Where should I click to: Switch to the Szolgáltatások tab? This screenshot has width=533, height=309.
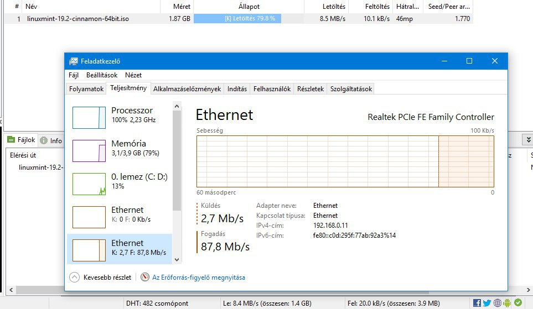coord(351,89)
